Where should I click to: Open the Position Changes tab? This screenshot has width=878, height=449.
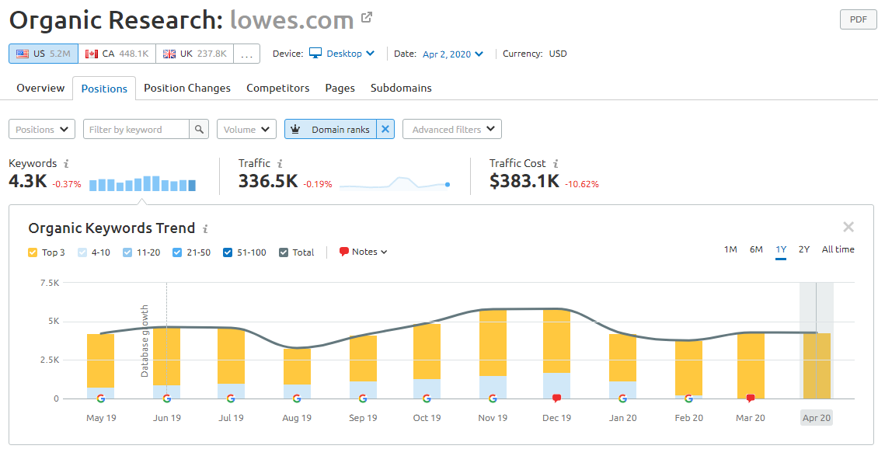187,88
